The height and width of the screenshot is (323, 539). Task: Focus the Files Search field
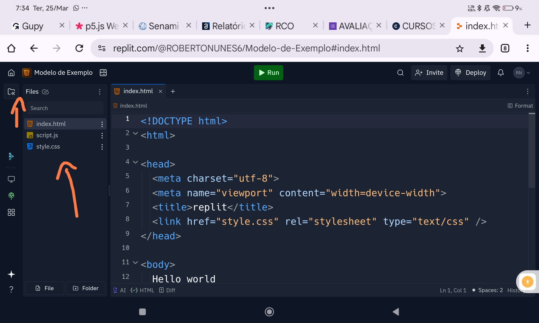[x=65, y=108]
